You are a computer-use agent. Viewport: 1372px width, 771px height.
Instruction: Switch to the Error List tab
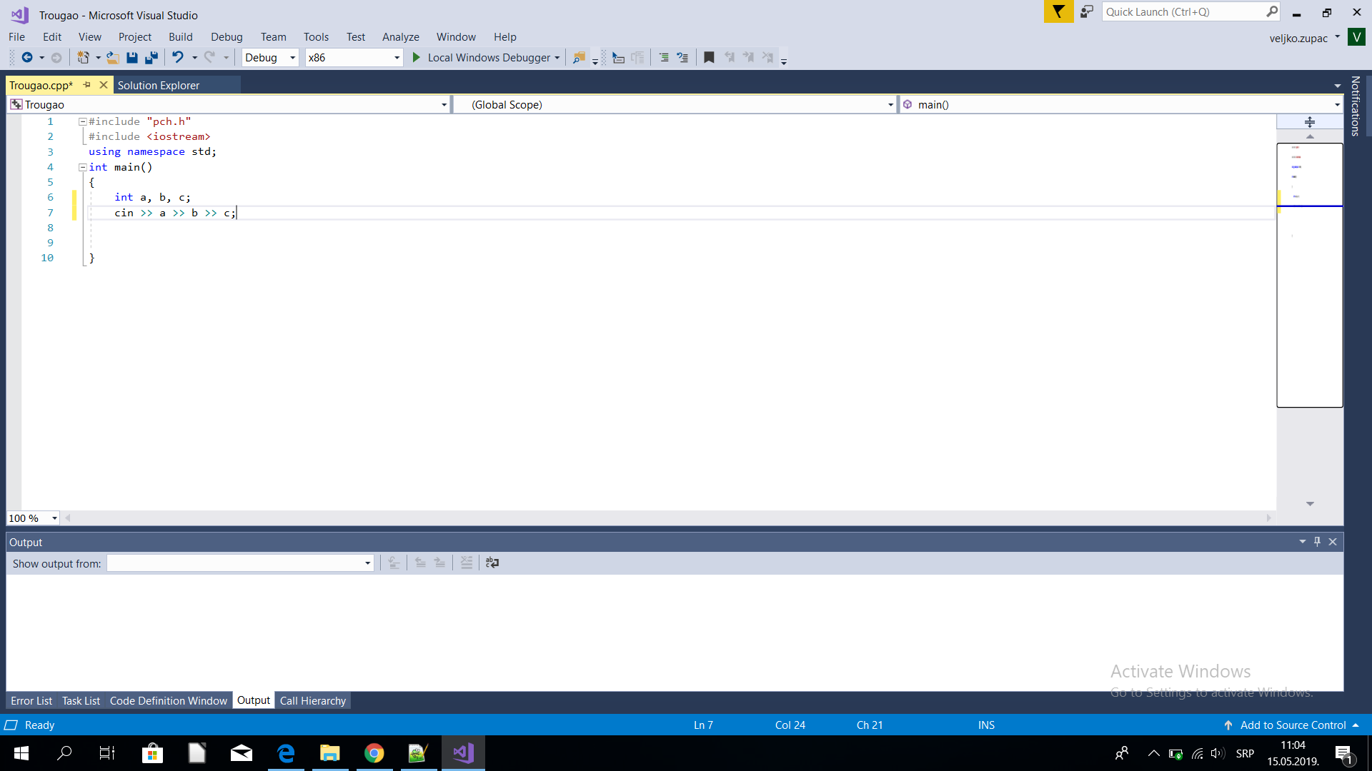click(x=31, y=701)
